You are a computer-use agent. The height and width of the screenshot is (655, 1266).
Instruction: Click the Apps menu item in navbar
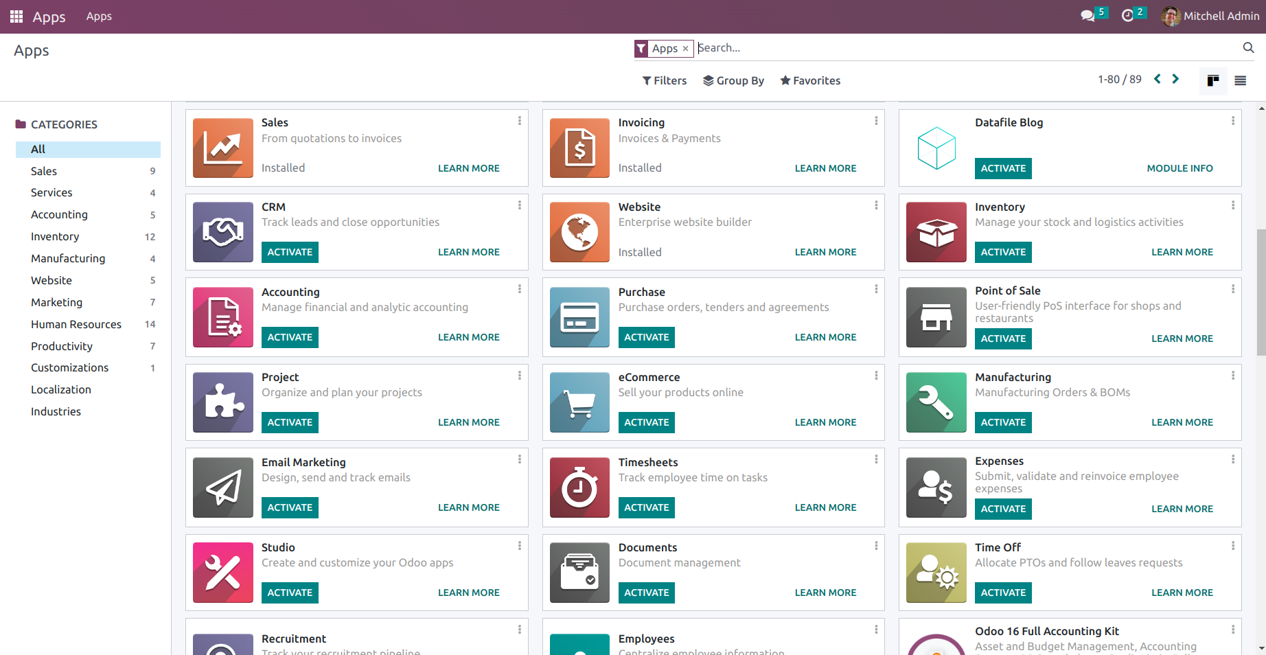point(99,16)
